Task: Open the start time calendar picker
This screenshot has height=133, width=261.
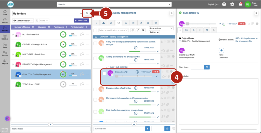Action: (207, 67)
